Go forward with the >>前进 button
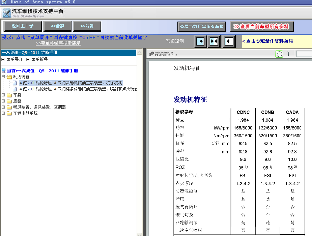 pos(87,26)
